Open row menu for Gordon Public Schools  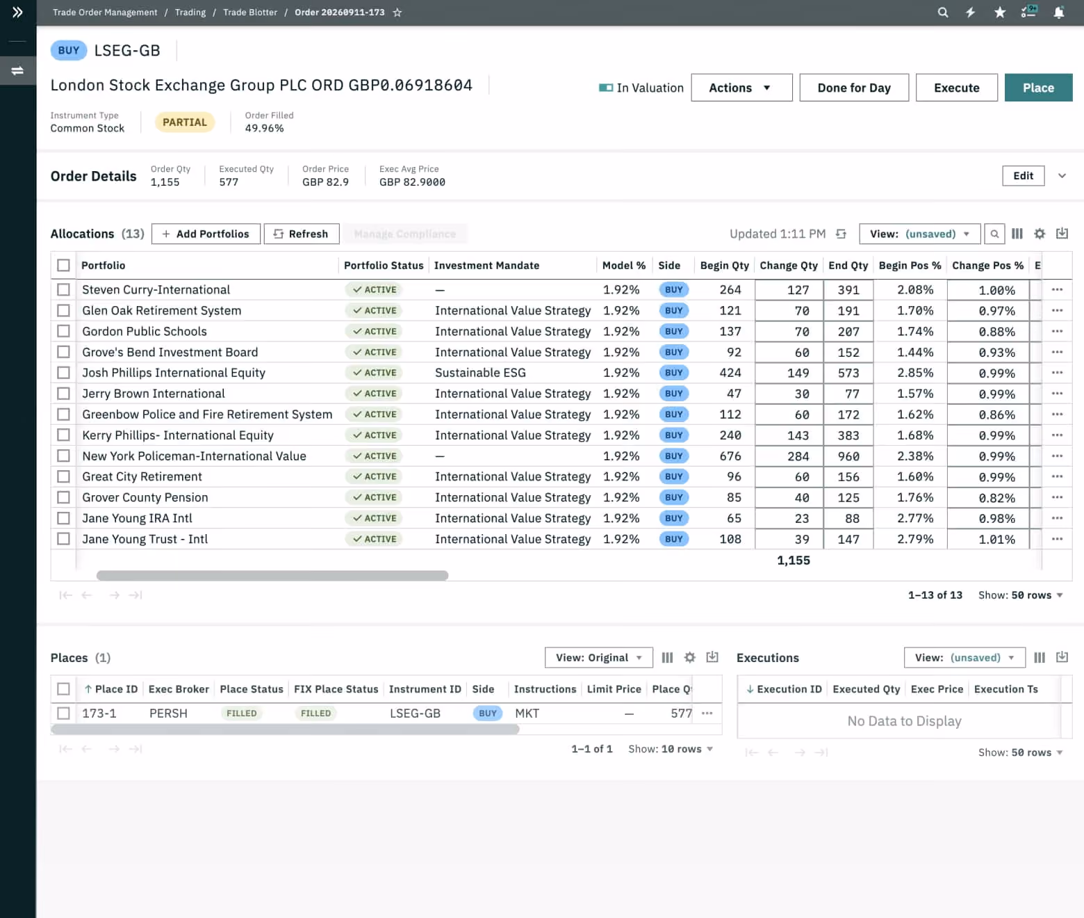point(1057,331)
